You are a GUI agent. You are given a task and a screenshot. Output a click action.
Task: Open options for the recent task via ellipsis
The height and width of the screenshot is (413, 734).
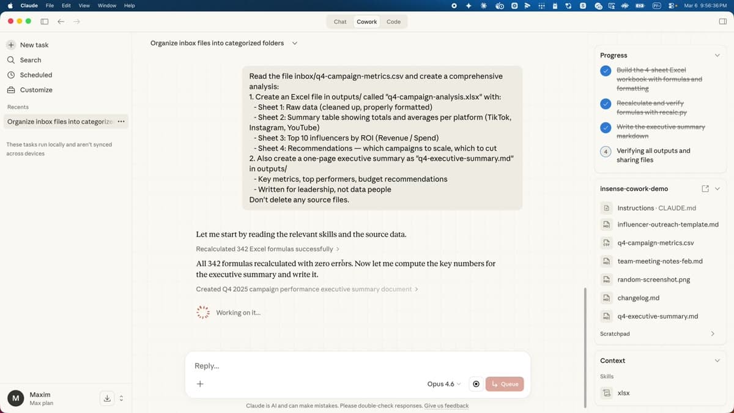click(x=121, y=122)
